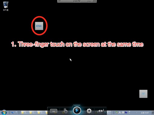Expand the dock handle tab above play

(77, 105)
